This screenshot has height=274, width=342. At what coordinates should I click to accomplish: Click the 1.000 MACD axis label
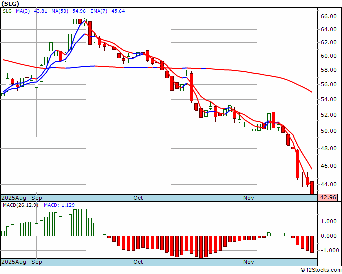tap(328, 221)
